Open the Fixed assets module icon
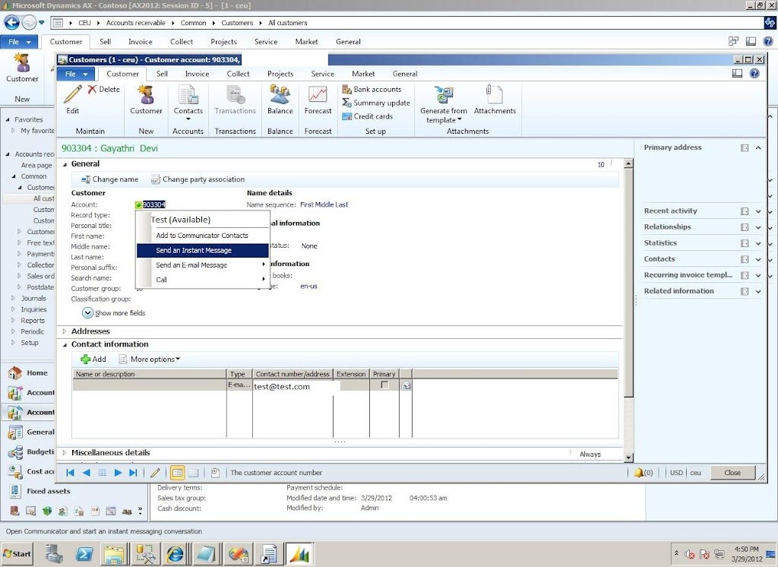The width and height of the screenshot is (778, 567). pyautogui.click(x=15, y=491)
